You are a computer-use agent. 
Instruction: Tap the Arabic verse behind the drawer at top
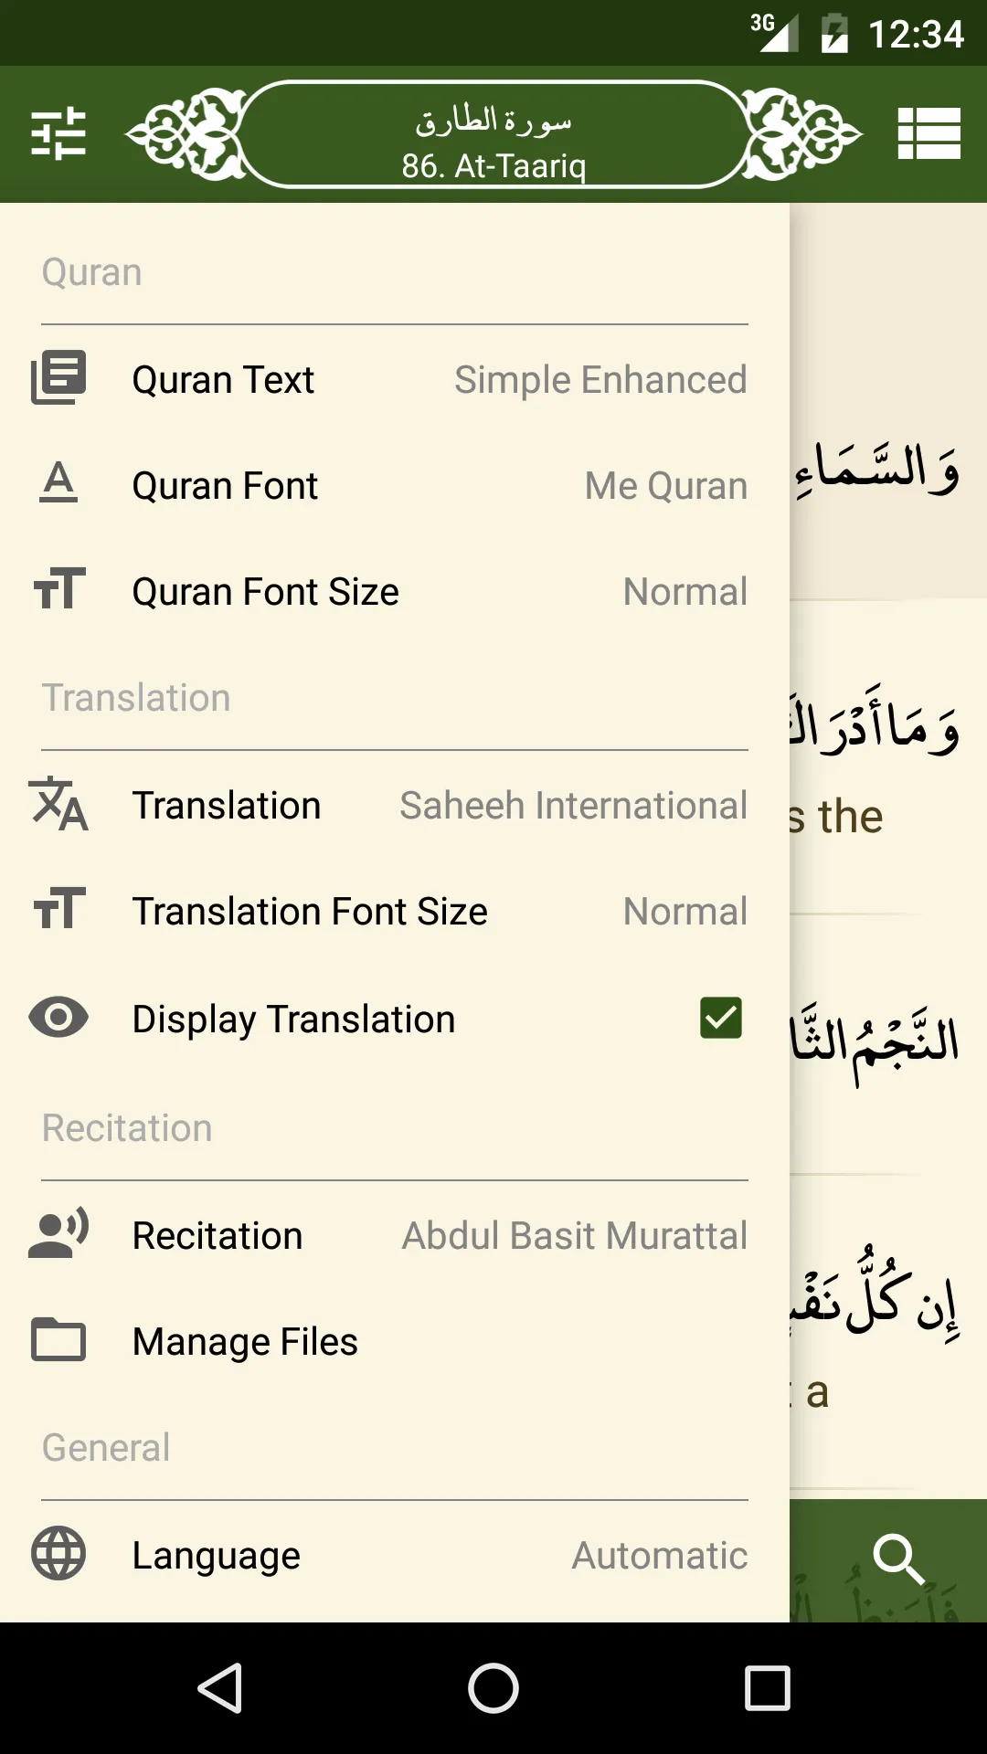(x=876, y=470)
